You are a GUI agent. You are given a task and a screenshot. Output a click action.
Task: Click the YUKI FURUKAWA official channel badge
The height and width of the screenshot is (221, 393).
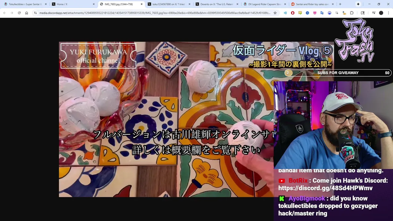click(98, 56)
